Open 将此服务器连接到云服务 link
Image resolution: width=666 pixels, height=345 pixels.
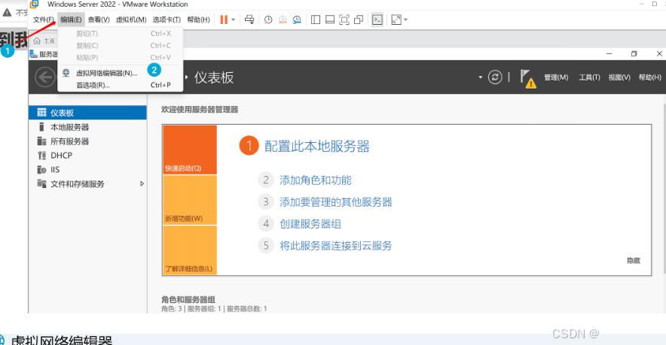(x=336, y=245)
